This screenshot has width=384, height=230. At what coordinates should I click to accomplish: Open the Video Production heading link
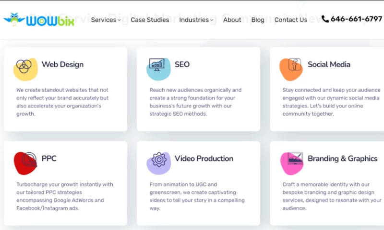[204, 159]
